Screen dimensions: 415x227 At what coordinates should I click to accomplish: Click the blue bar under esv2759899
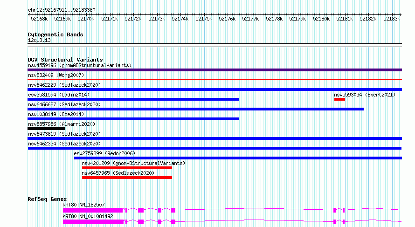click(x=238, y=158)
